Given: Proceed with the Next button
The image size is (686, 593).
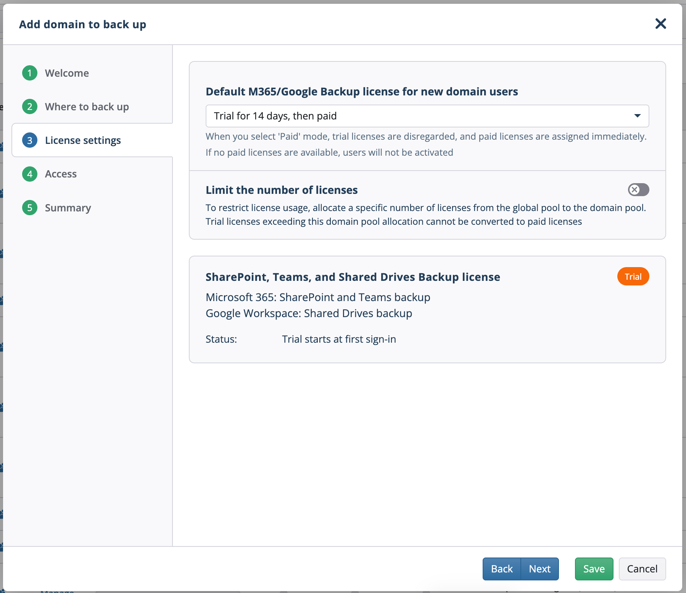Looking at the screenshot, I should 539,569.
